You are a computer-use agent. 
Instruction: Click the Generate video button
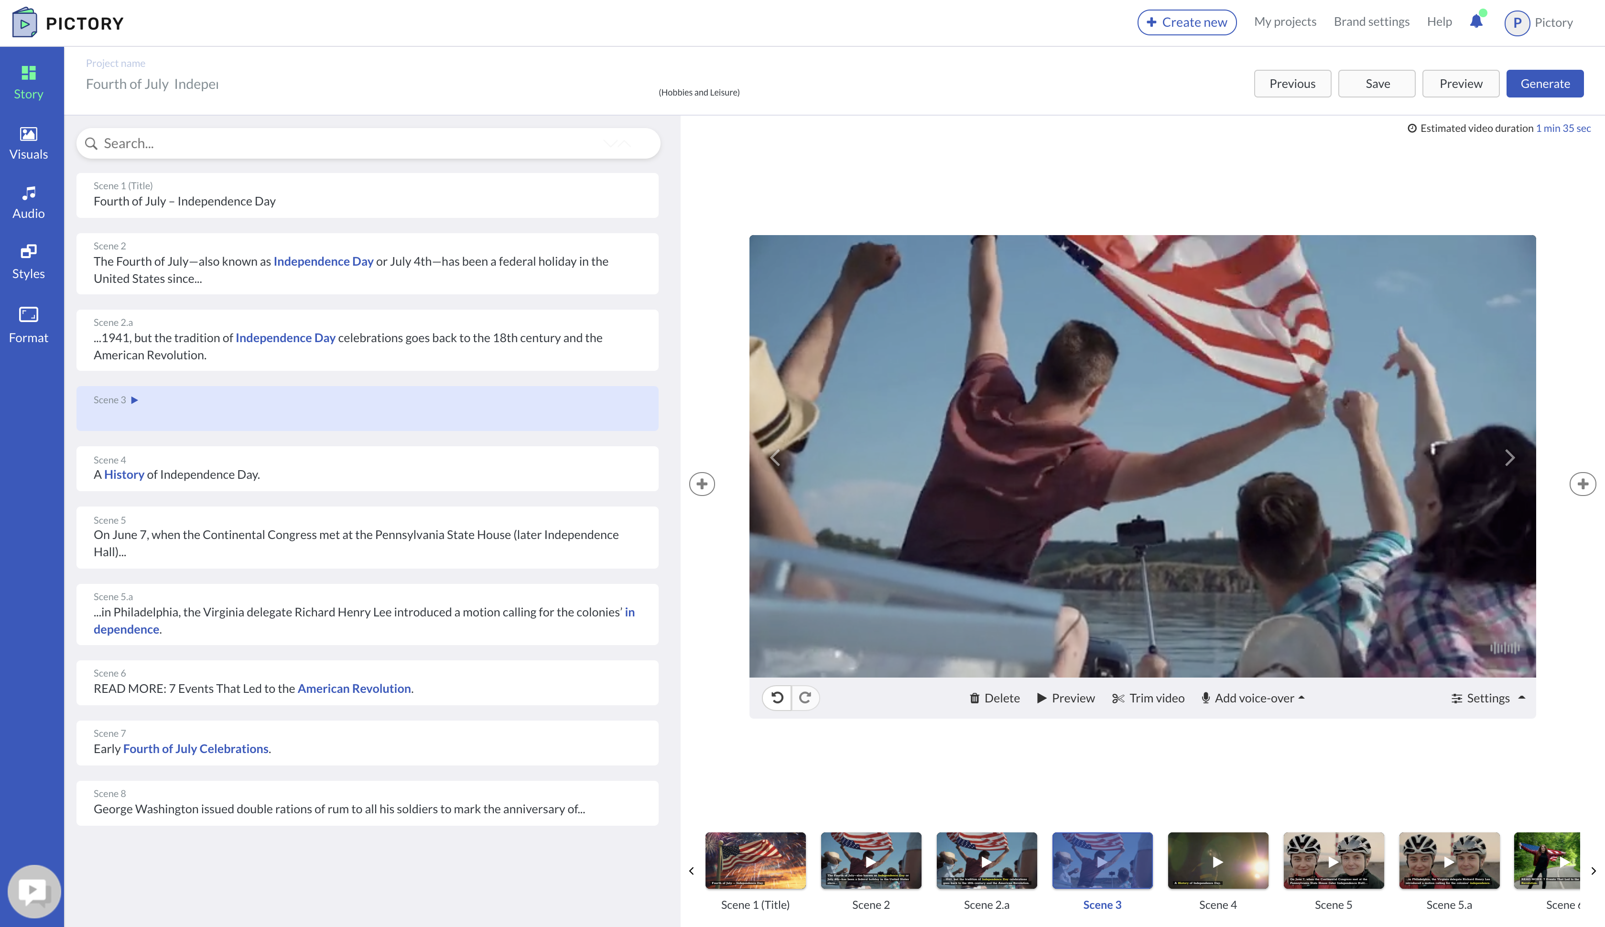click(x=1544, y=84)
